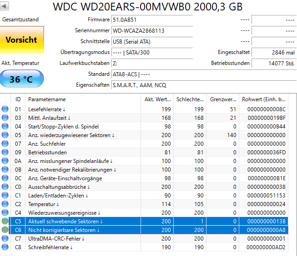Click status orb for notwendiger Rekalibrierungen row
The image size is (297, 256).
pyautogui.click(x=5, y=170)
